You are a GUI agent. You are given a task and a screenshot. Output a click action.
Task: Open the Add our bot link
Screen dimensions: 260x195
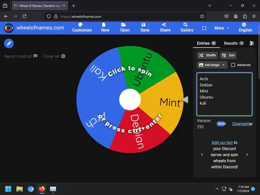click(222, 143)
